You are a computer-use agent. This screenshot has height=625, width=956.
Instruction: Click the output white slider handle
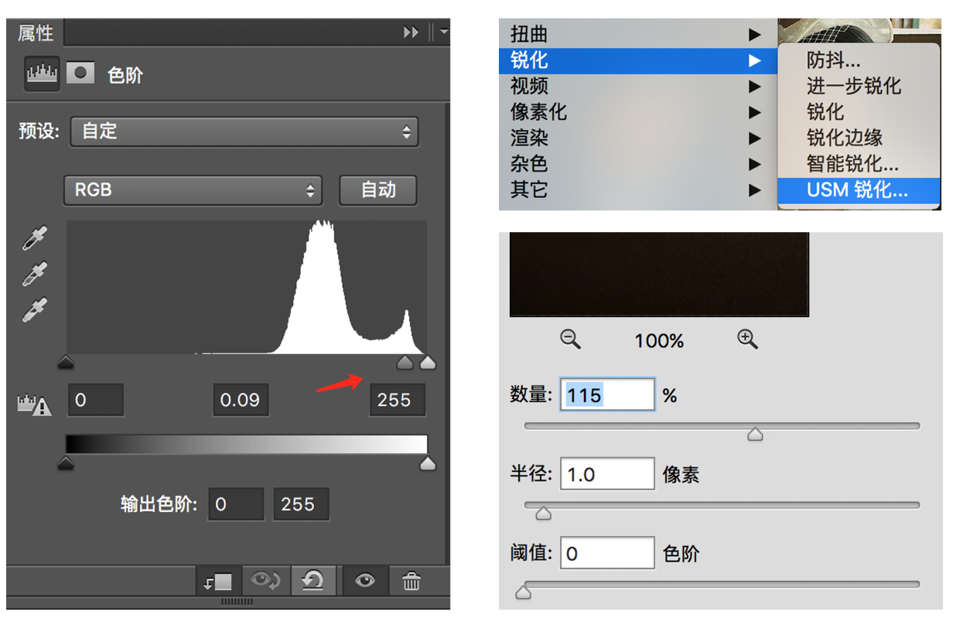(x=427, y=463)
